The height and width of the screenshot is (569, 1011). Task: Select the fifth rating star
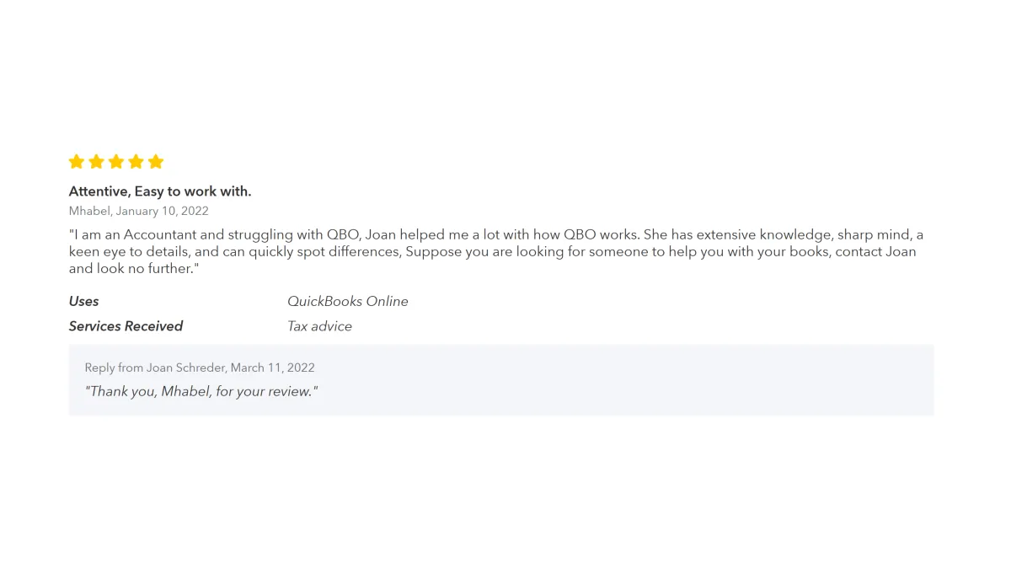pos(156,161)
